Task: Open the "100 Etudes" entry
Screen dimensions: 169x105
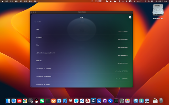Action: (x=39, y=61)
